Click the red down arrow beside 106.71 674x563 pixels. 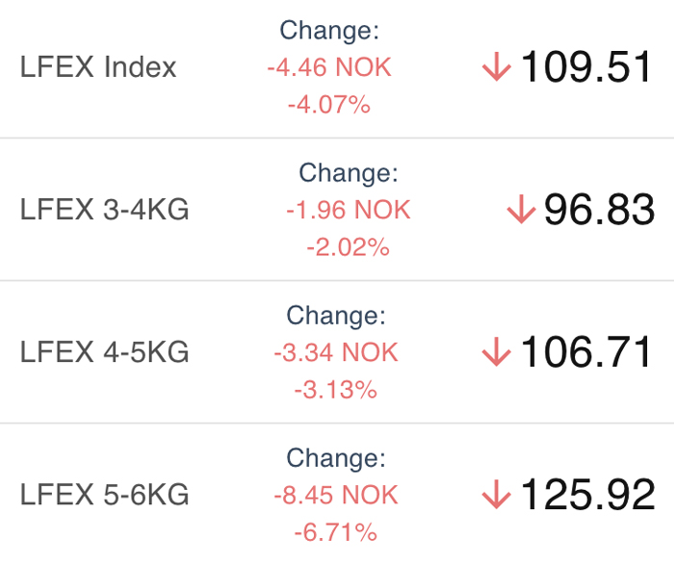[x=497, y=352]
